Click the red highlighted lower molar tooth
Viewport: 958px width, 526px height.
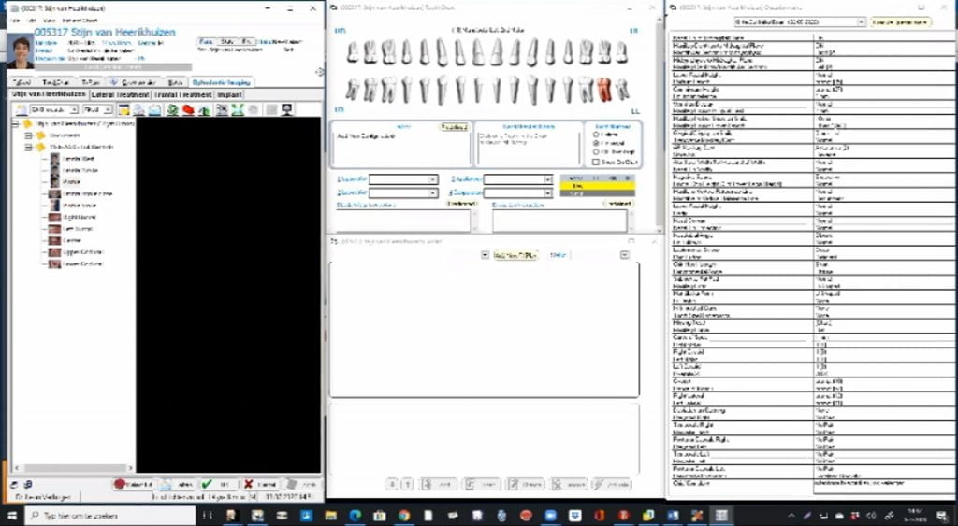604,89
